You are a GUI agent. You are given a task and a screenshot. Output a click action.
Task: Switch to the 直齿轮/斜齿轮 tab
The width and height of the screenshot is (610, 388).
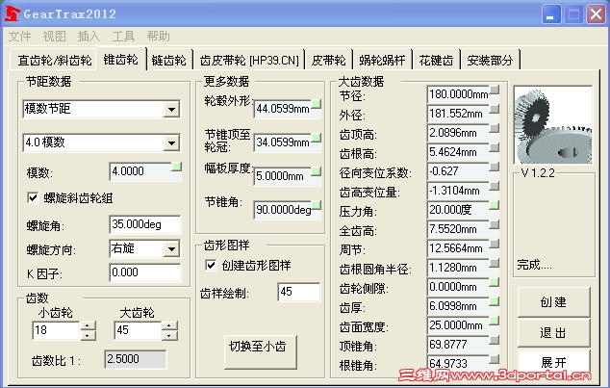(x=55, y=61)
